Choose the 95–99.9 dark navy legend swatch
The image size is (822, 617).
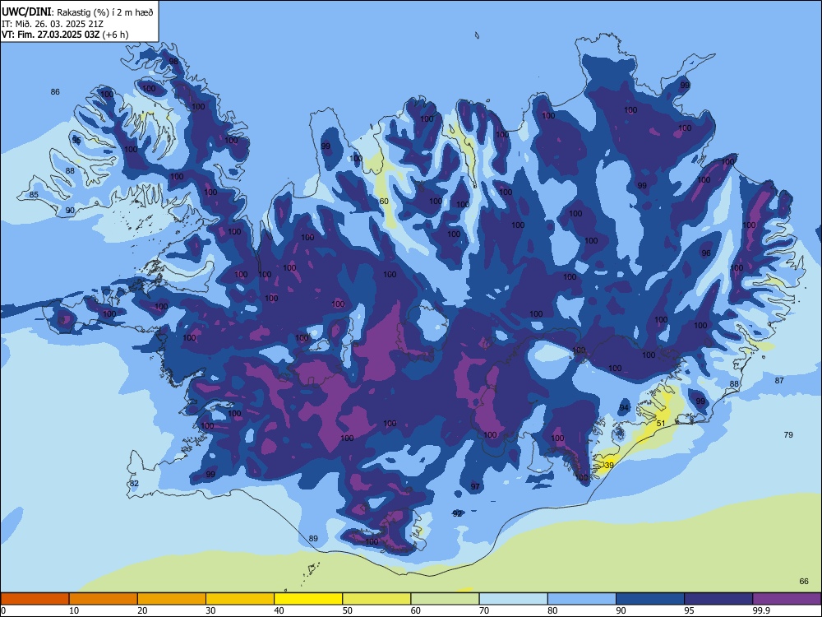coord(718,599)
